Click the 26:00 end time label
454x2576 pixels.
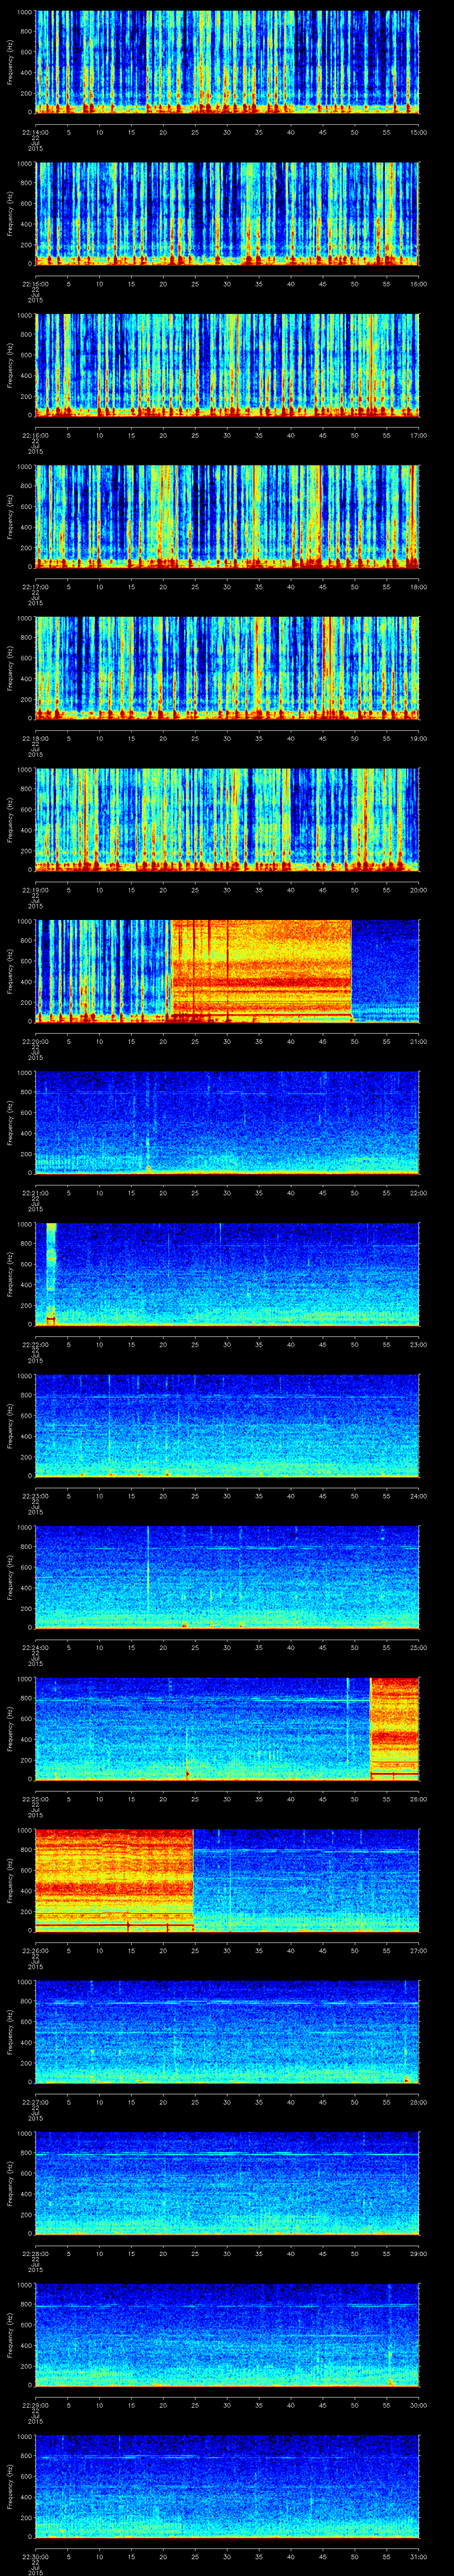pos(418,1798)
